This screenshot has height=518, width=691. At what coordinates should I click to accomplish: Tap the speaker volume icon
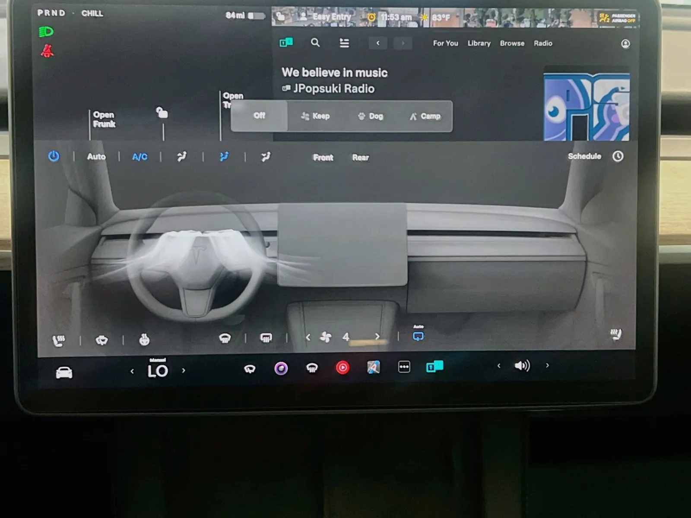pos(522,366)
